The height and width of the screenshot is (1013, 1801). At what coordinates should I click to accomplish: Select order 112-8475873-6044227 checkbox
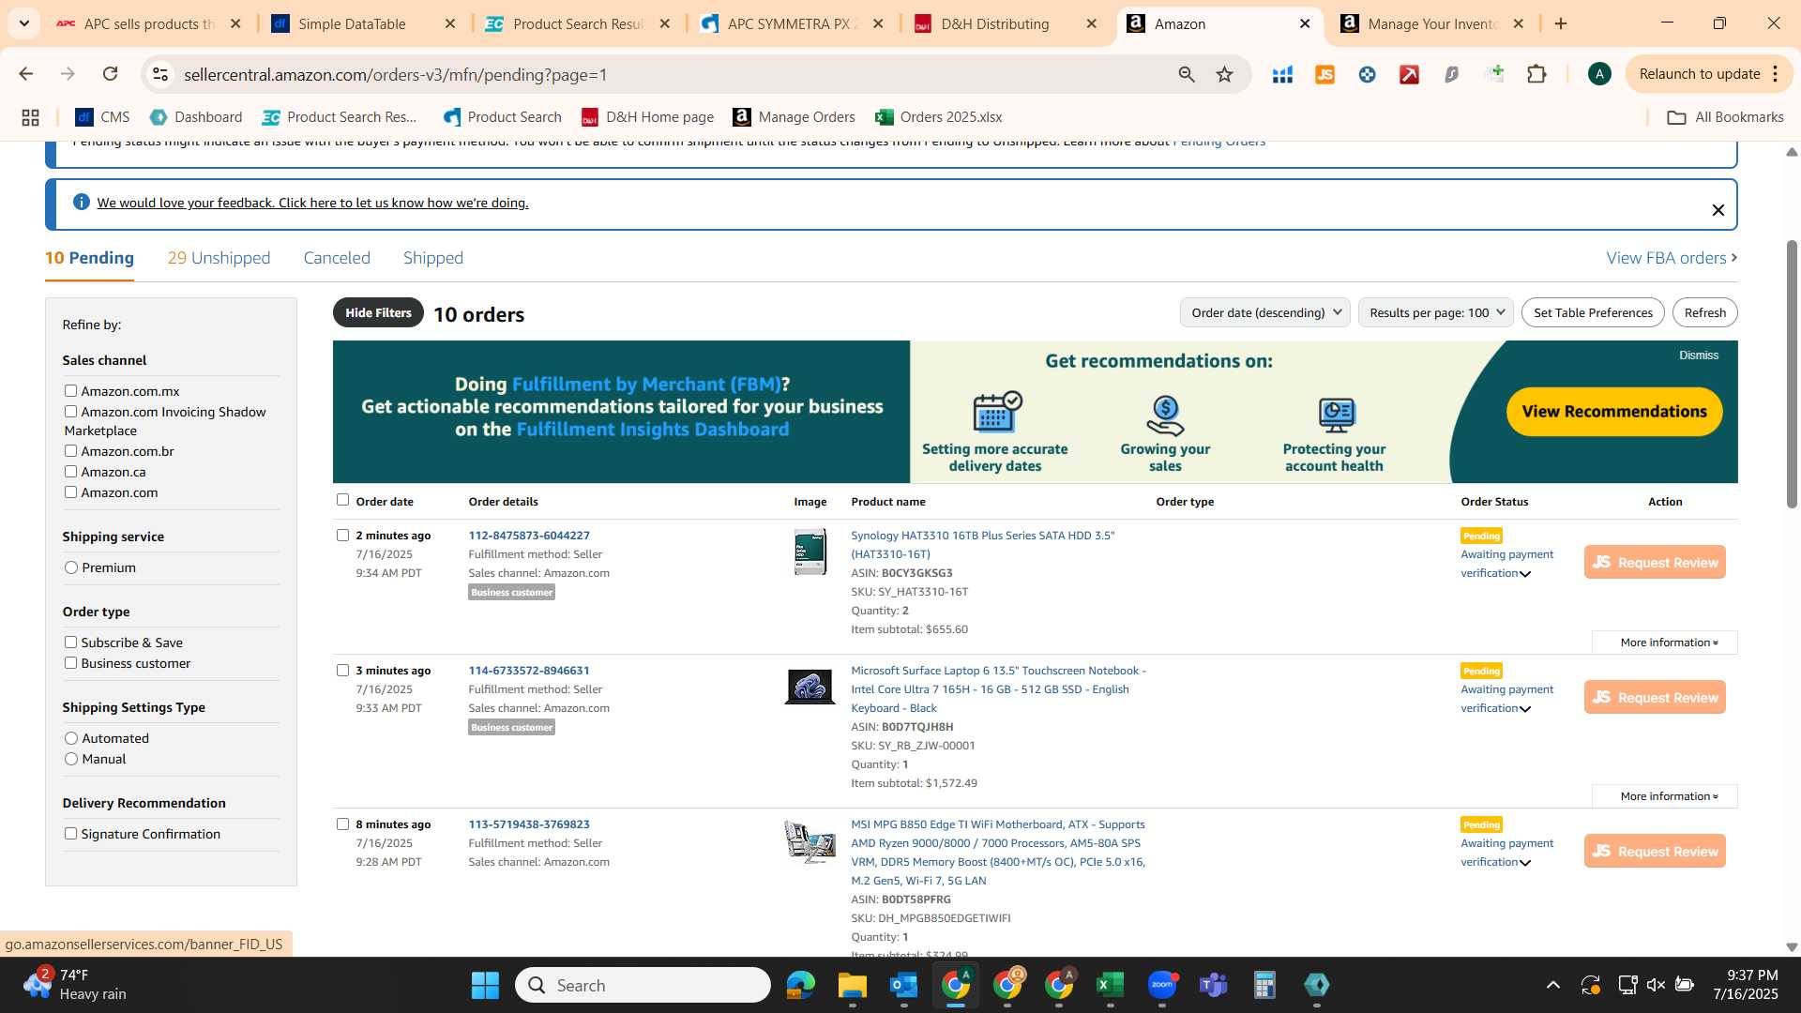[342, 535]
